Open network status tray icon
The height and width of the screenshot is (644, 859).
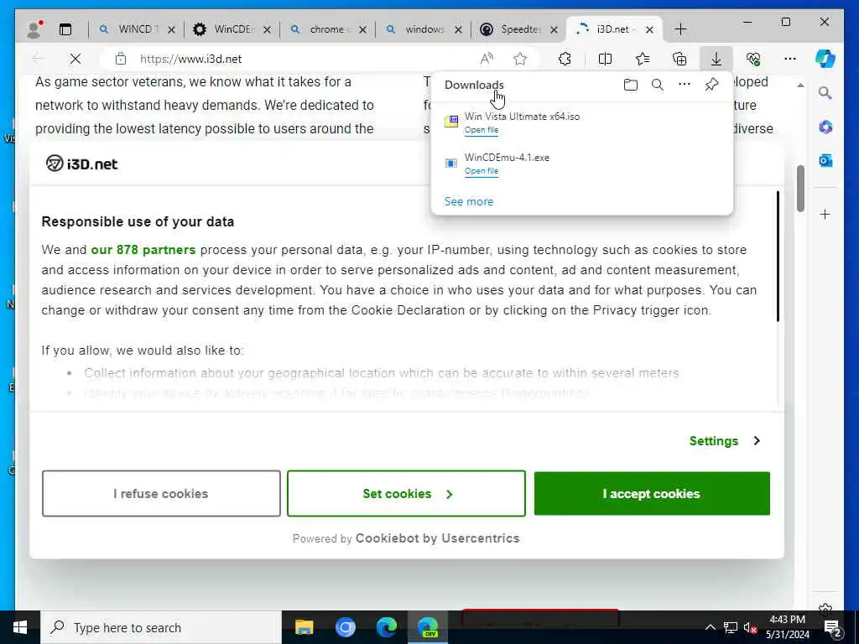[x=731, y=627]
